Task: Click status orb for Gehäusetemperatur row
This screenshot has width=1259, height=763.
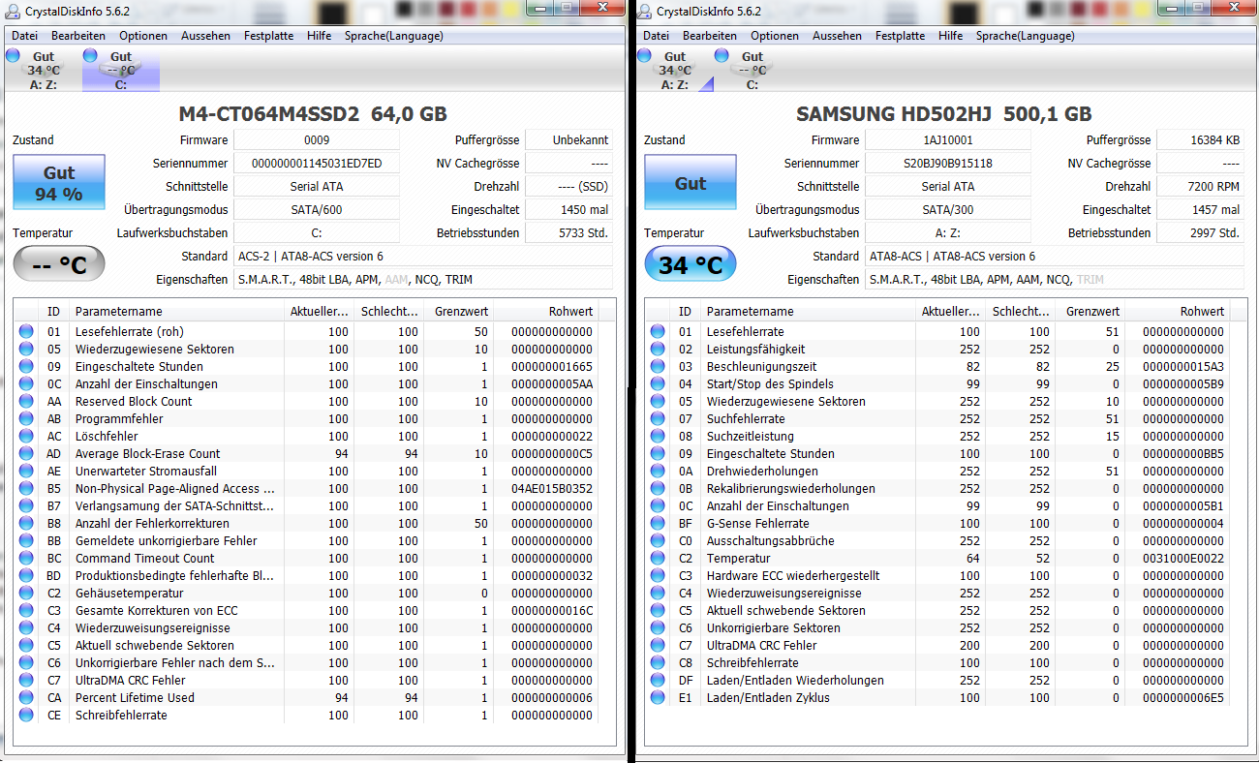Action: tap(26, 594)
